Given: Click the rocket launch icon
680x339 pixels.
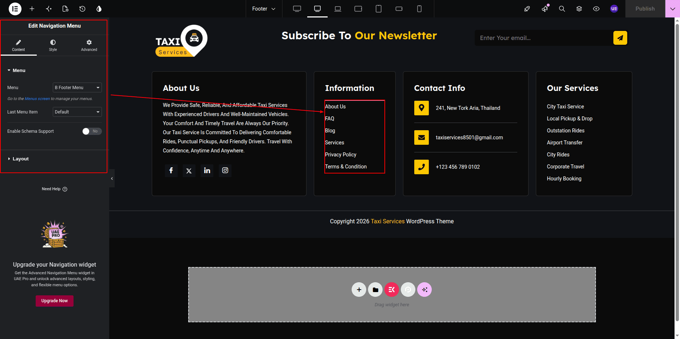Looking at the screenshot, I should click(x=527, y=9).
